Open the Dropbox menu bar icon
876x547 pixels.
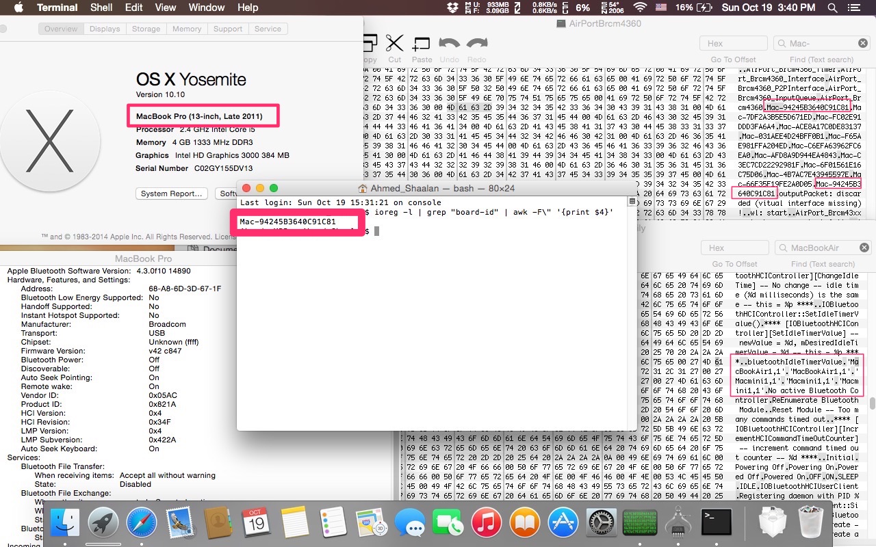coord(452,8)
